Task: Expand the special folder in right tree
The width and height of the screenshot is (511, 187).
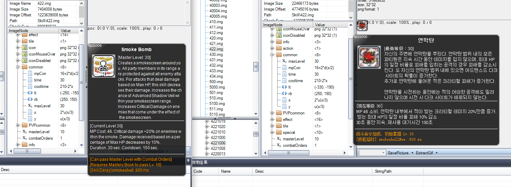Action: coord(272,133)
